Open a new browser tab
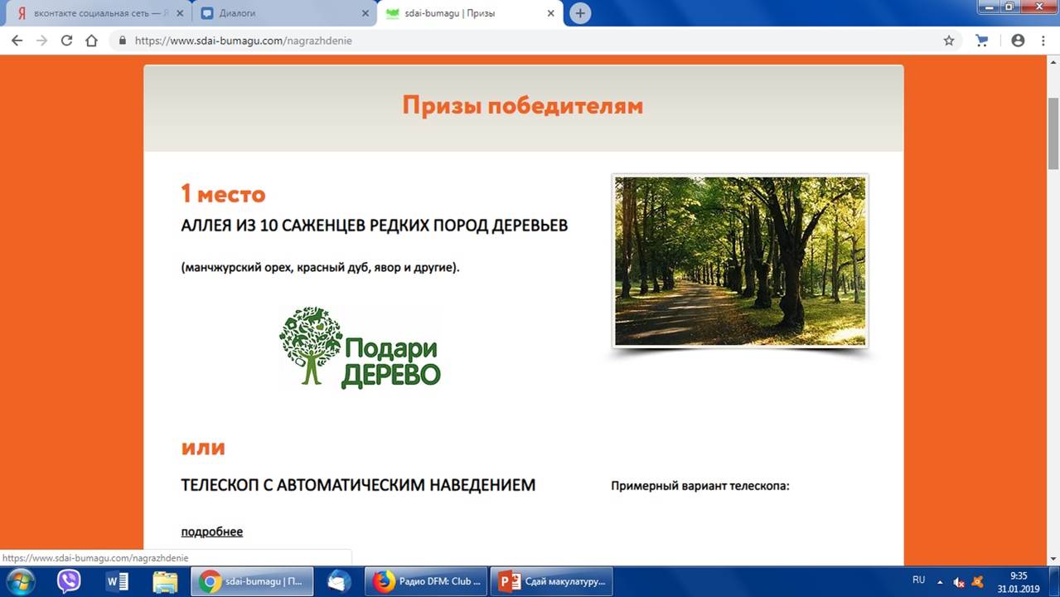This screenshot has height=597, width=1060. [x=580, y=13]
